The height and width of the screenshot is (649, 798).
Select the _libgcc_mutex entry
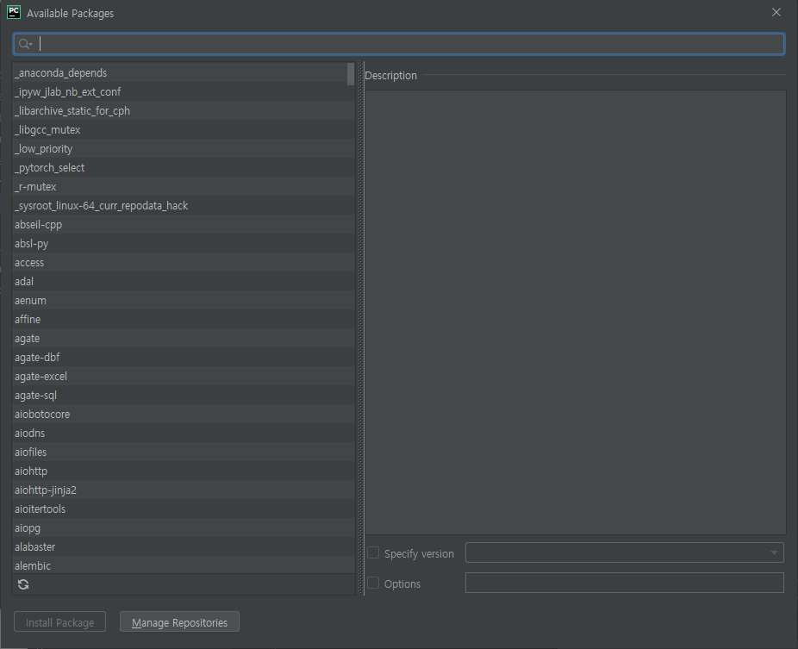(x=184, y=130)
